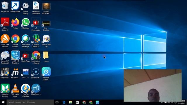The image size is (187, 105).
Task: Expand the hidden system tray icons chevron
Action: (x=162, y=102)
